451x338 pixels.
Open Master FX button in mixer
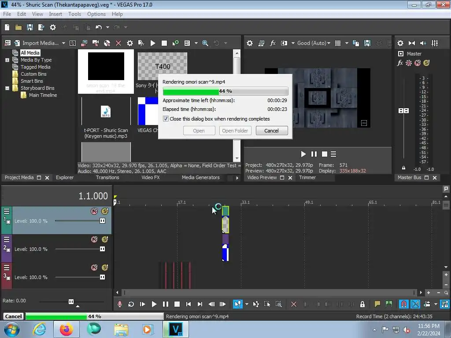[x=400, y=63]
